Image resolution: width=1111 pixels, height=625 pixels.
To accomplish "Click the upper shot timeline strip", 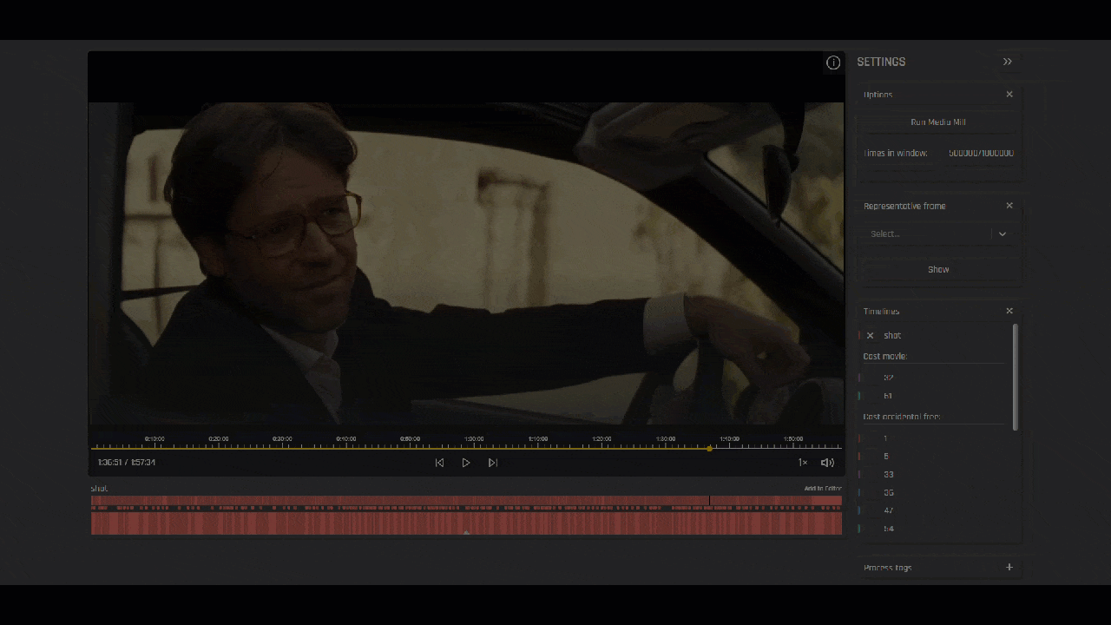I will coord(466,501).
